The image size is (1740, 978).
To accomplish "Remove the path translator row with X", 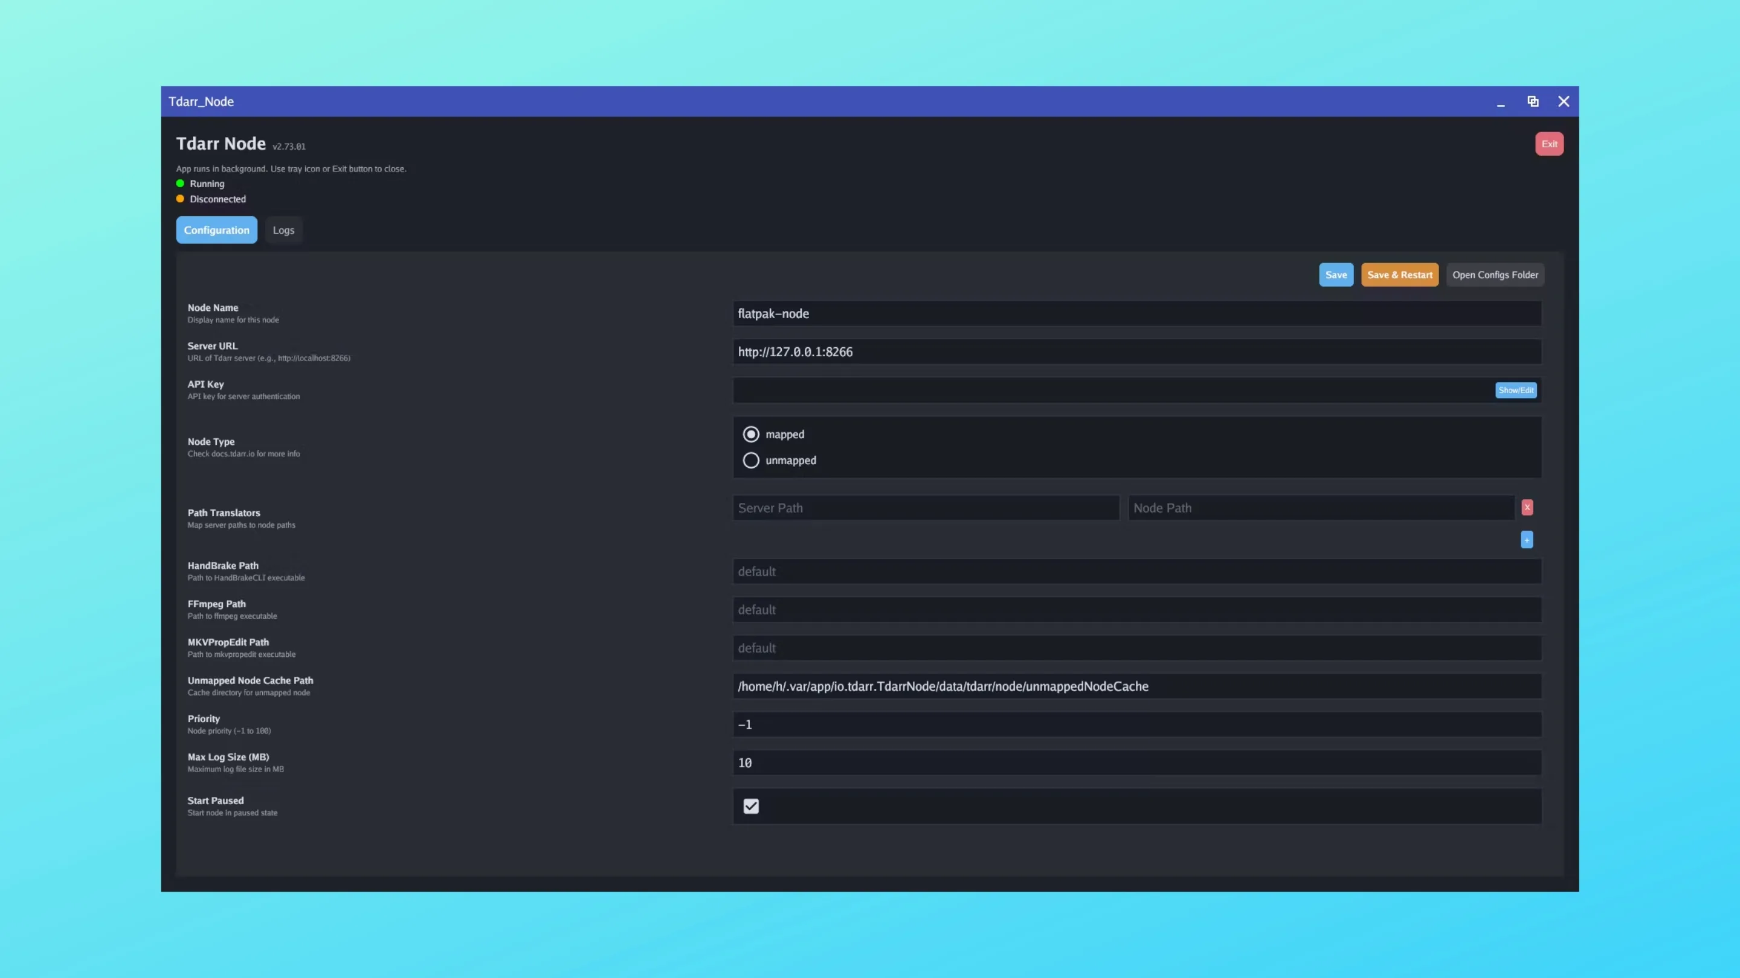I will 1527,507.
